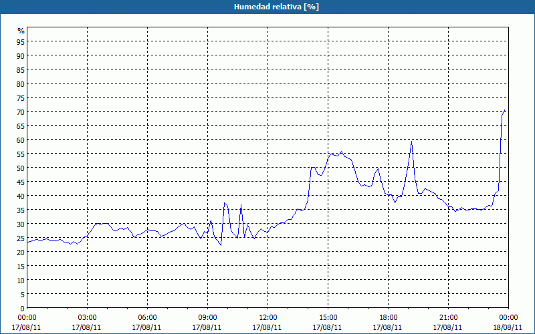Viewport: 535px width, 334px height.
Task: Click the 90 value on the y-axis
Action: 21,55
